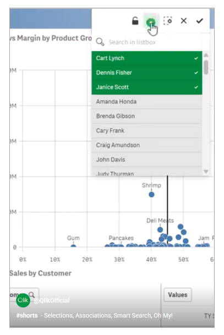This screenshot has width=224, height=335.
Task: Select Brenda Gibson in the listbox
Action: coord(147,116)
